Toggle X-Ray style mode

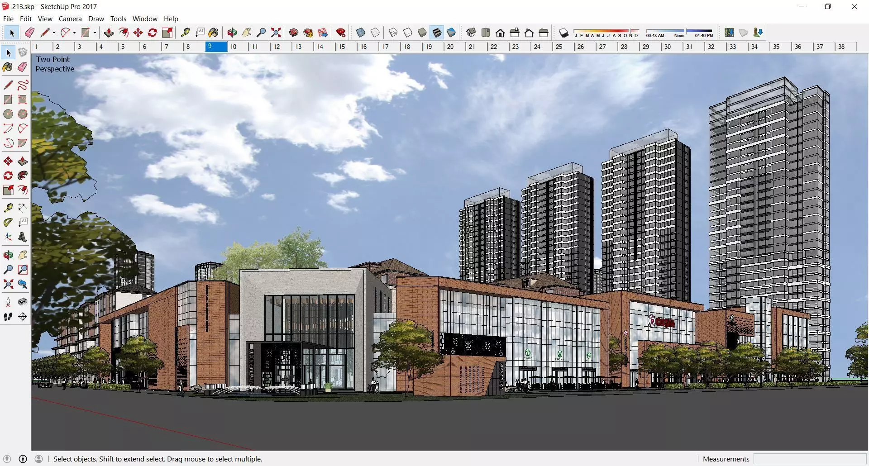pos(361,33)
